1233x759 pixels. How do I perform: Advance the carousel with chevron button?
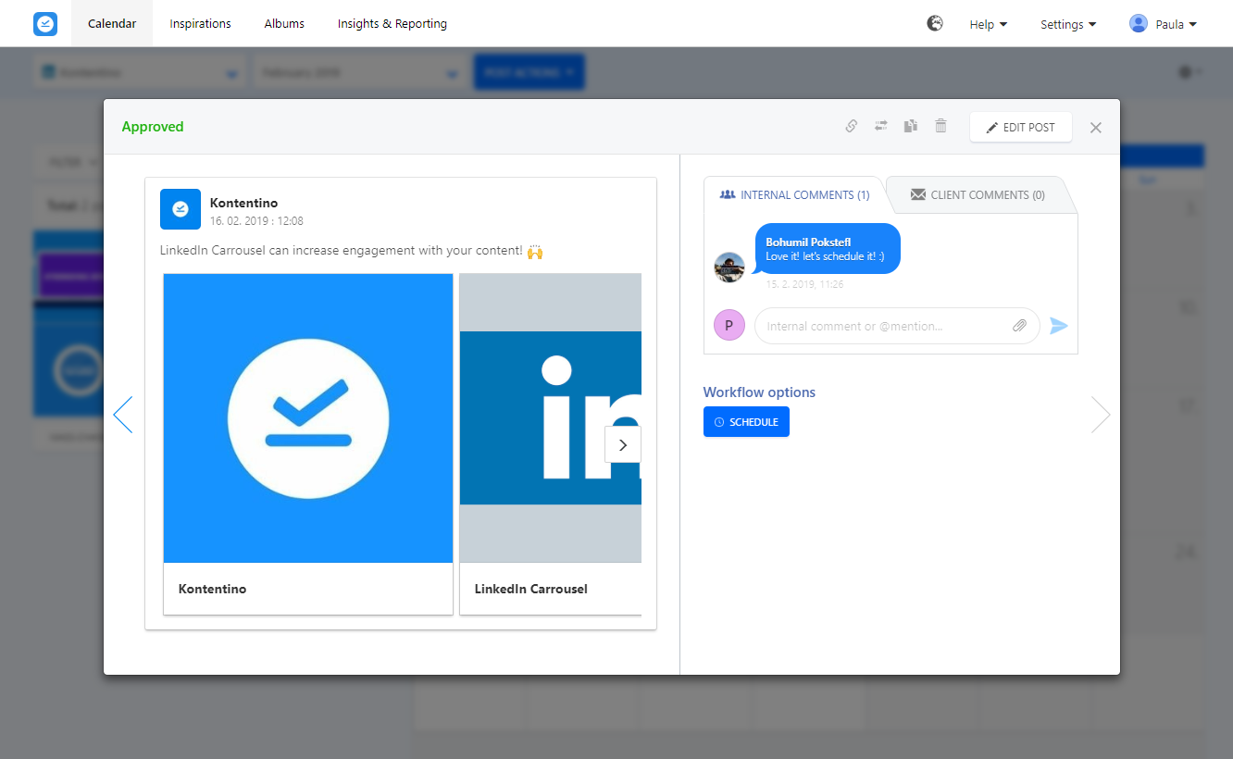(623, 444)
